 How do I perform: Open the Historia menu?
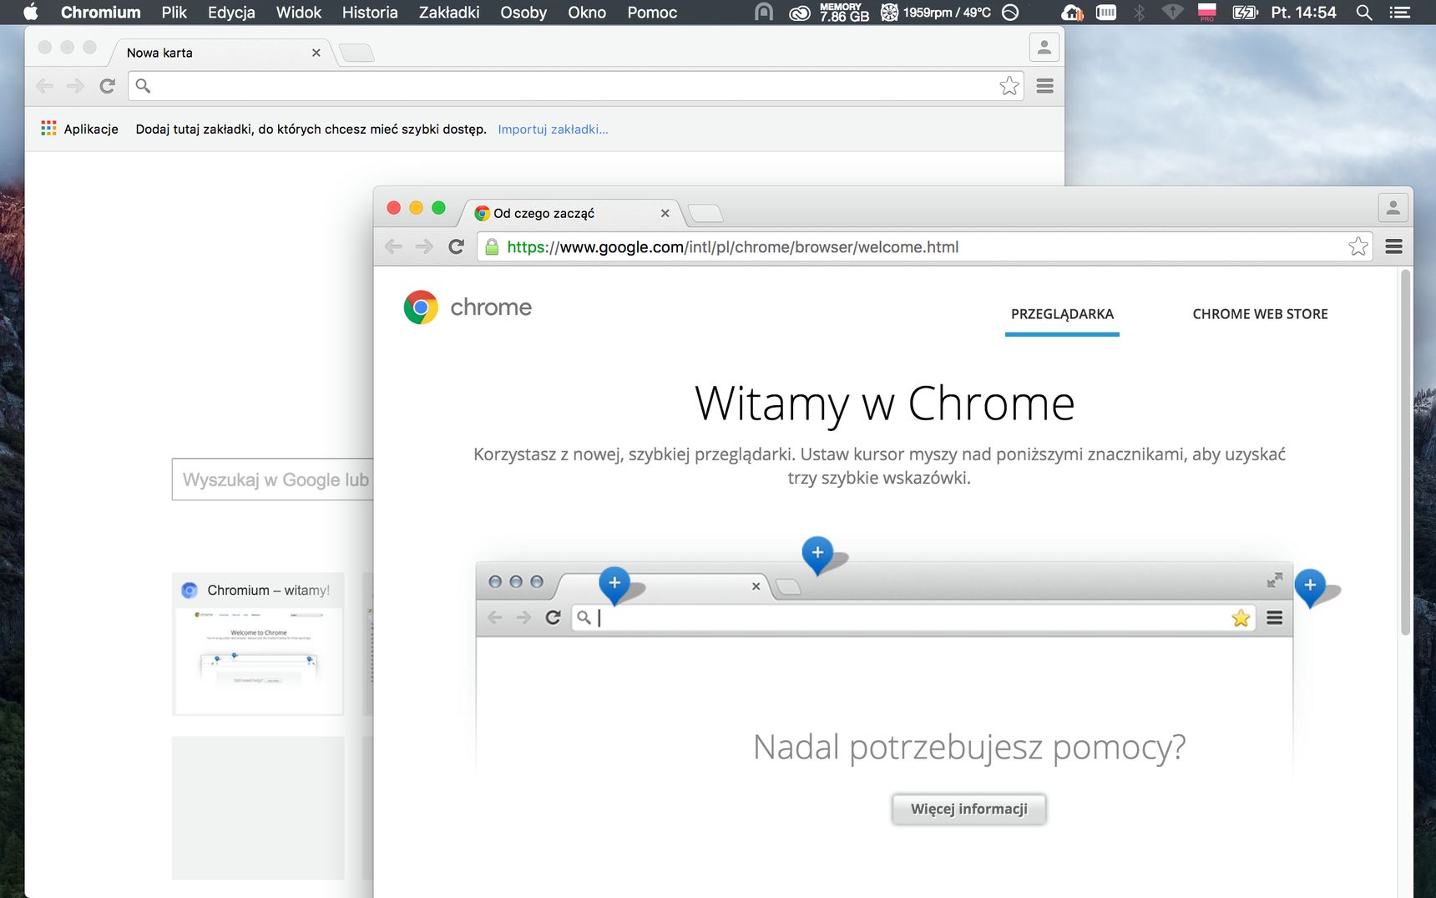click(x=370, y=13)
